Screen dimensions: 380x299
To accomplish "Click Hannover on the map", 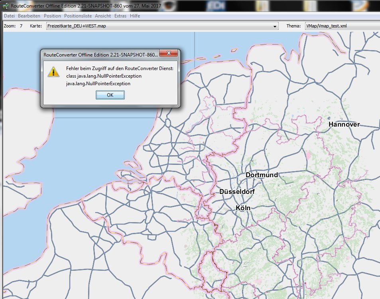I will click(x=344, y=125).
